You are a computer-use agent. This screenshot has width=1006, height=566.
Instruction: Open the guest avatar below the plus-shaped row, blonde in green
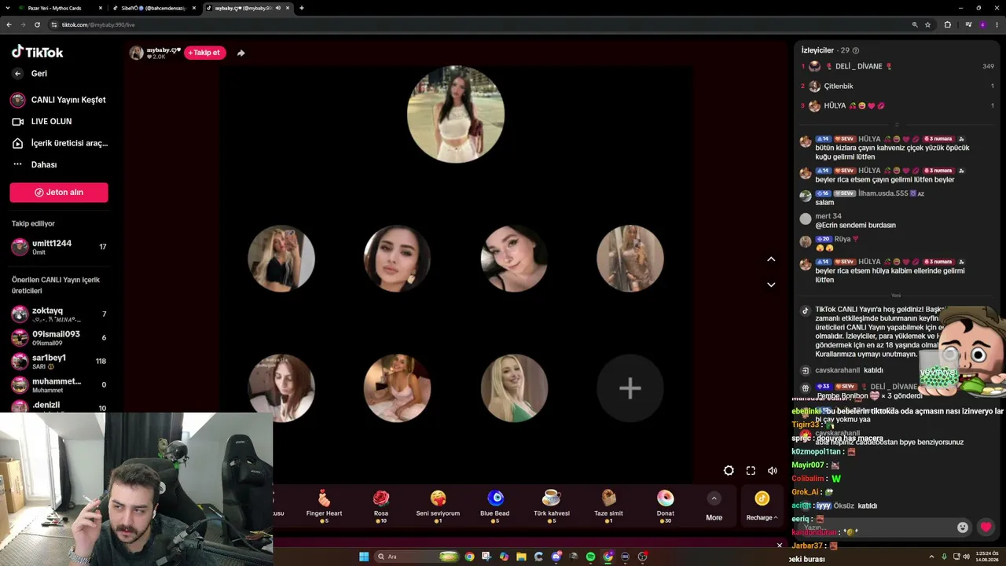pos(514,388)
